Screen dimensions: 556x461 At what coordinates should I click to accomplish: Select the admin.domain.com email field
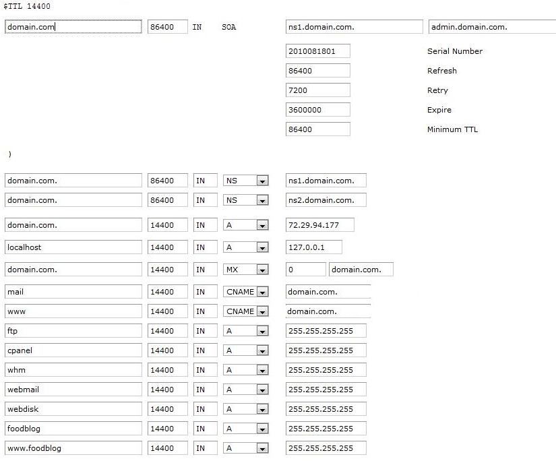coord(491,27)
